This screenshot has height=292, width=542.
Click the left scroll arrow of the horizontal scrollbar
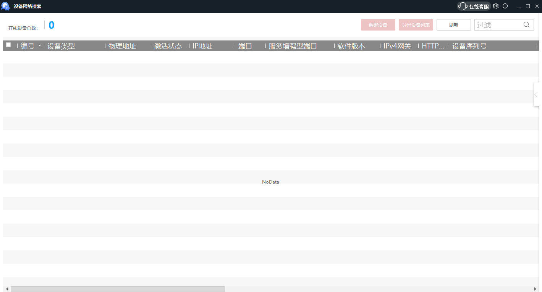coord(7,289)
